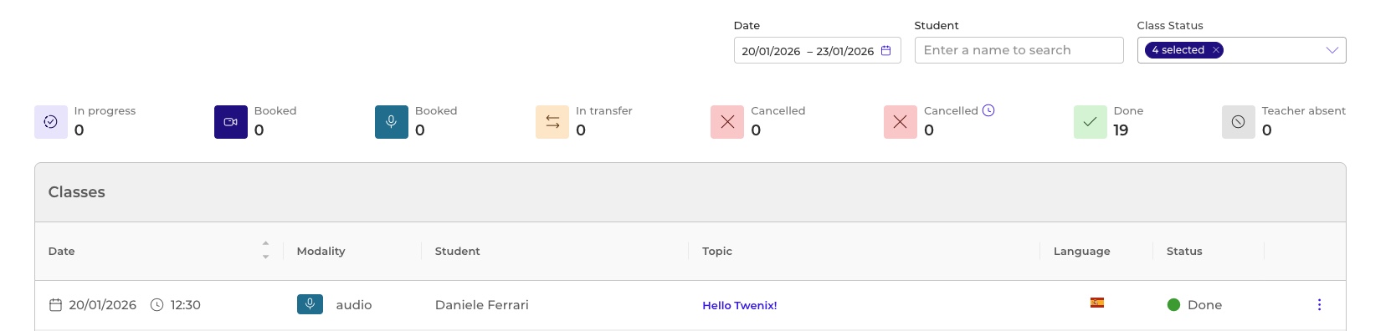Click the In progress status icon

pyautogui.click(x=51, y=122)
